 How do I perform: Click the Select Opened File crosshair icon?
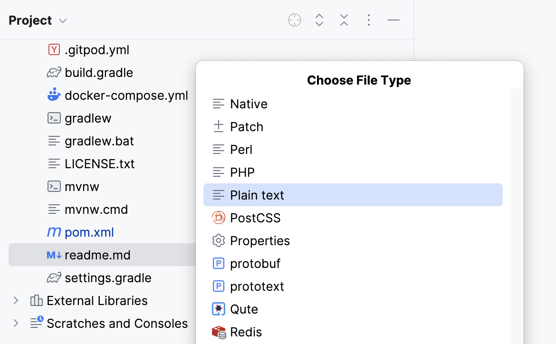(294, 20)
